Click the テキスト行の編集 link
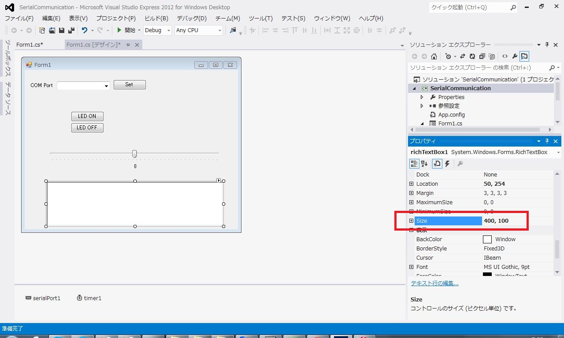The height and width of the screenshot is (338, 564). 435,283
